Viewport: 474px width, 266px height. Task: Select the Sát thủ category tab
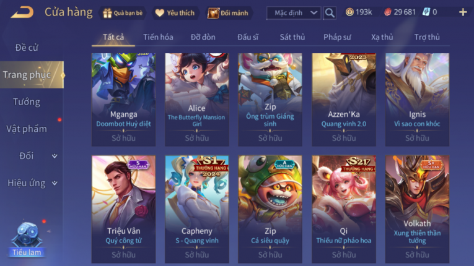click(x=292, y=37)
